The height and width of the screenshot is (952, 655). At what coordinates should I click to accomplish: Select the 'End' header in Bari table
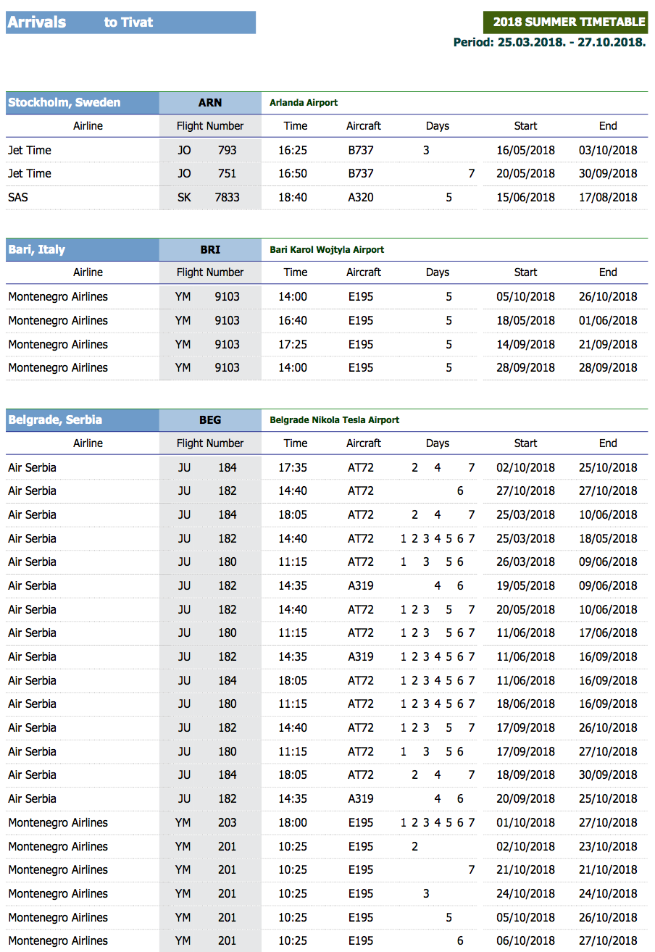[608, 272]
